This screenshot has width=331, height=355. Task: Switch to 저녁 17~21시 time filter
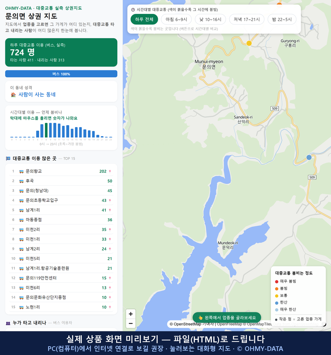point(247,19)
